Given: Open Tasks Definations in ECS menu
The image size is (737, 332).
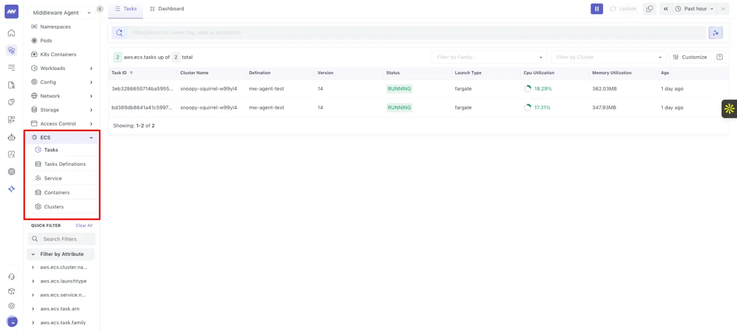Looking at the screenshot, I should click(65, 164).
